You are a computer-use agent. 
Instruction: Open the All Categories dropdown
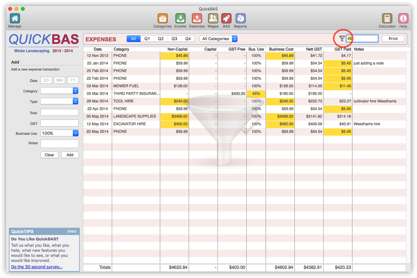click(x=219, y=39)
